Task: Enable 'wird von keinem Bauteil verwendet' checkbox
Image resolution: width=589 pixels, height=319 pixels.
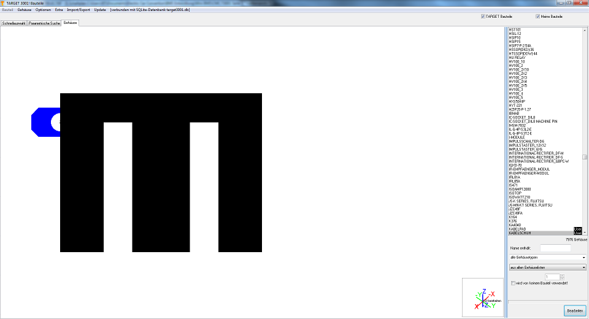Action: pos(513,283)
